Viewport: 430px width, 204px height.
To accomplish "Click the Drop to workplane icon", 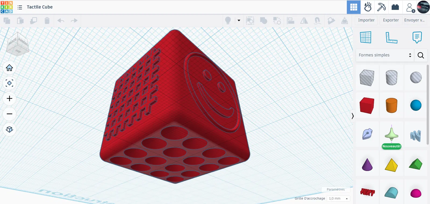I will pyautogui.click(x=345, y=20).
